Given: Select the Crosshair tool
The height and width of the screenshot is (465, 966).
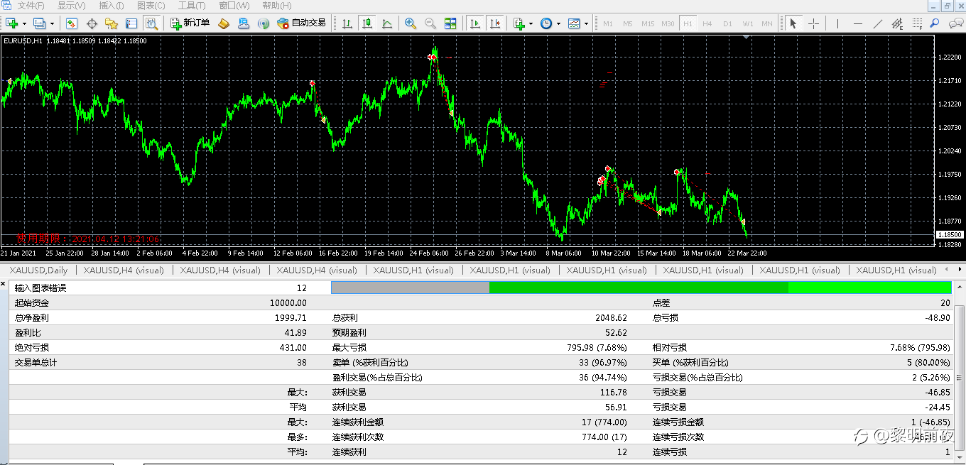Looking at the screenshot, I should point(814,23).
